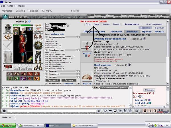Delete elixir with the red X icon
This screenshot has width=171, height=128.
click(x=89, y=56)
